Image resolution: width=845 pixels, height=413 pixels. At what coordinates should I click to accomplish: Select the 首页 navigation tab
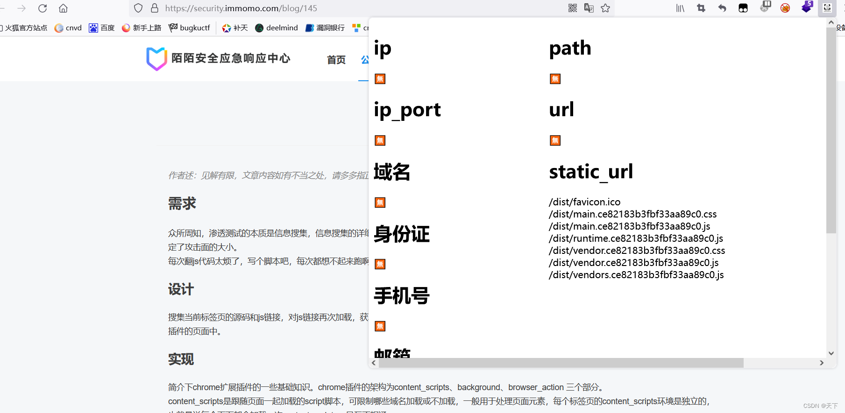(x=336, y=60)
